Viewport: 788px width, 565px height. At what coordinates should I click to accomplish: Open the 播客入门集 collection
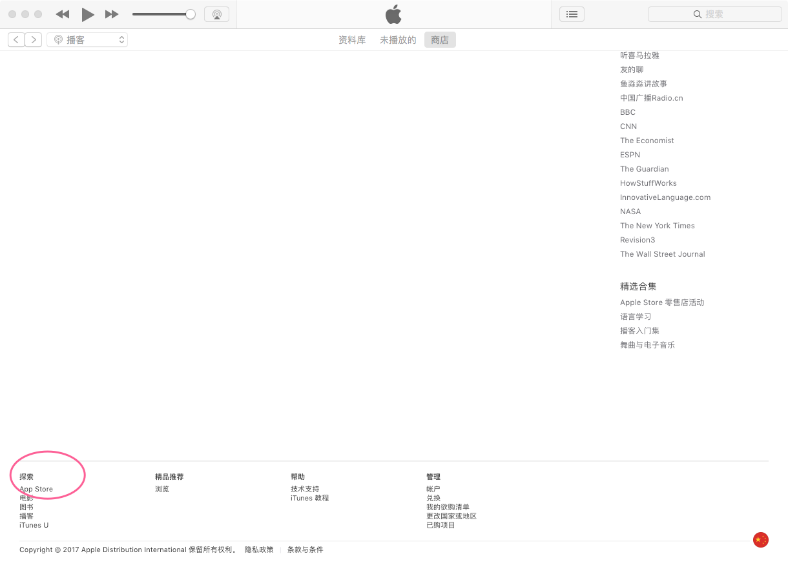click(x=639, y=331)
